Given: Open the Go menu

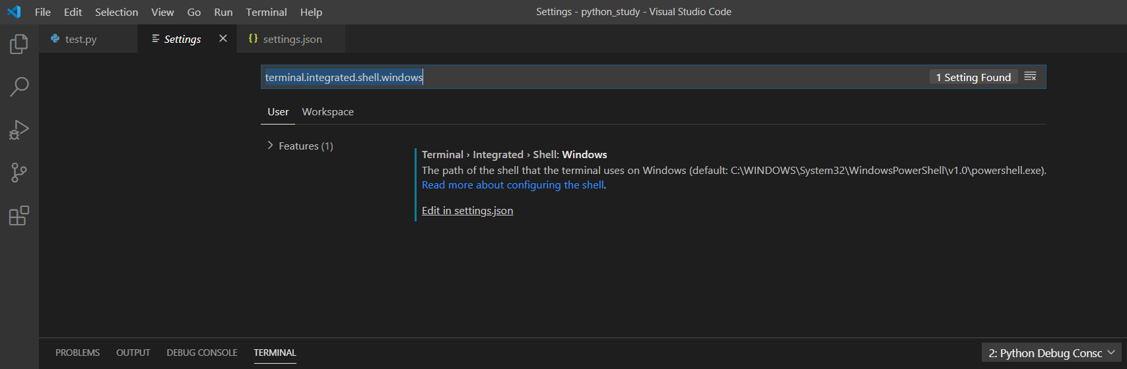Looking at the screenshot, I should (194, 12).
